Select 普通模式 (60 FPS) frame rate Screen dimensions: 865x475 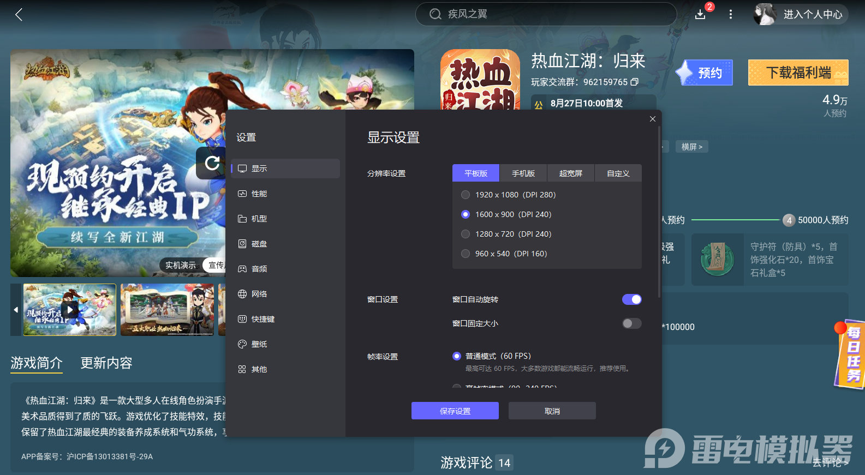tap(457, 356)
